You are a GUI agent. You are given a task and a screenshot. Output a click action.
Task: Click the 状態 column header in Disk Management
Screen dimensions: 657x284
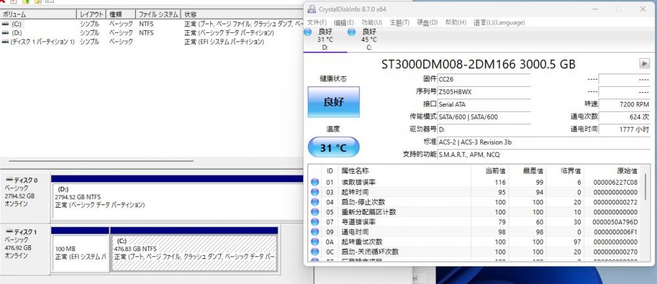click(x=243, y=14)
